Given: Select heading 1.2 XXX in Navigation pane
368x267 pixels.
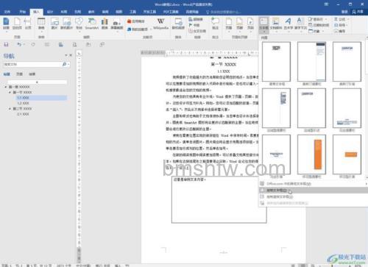Looking at the screenshot, I should point(23,103).
